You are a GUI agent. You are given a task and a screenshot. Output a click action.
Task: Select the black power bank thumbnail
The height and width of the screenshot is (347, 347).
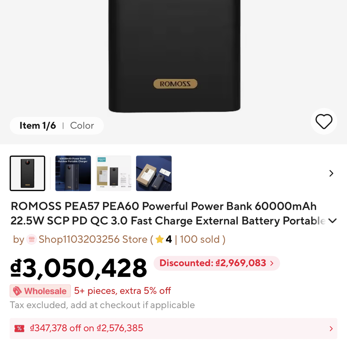[x=27, y=173]
